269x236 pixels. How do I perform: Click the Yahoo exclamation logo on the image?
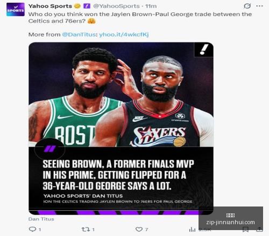point(204,49)
